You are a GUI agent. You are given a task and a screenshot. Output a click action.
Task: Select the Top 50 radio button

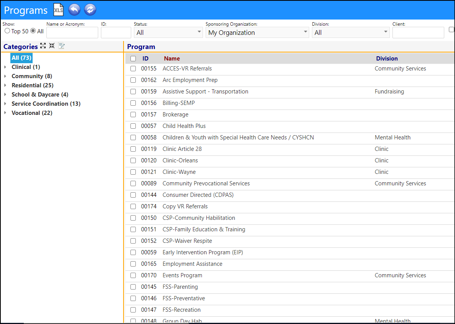point(7,31)
